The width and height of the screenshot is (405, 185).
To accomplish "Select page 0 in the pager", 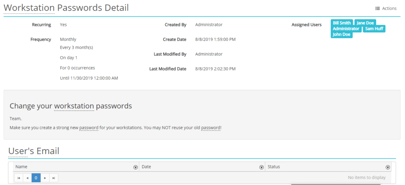I will 36,178.
